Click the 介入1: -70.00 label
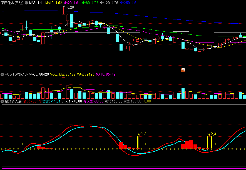The image size is (246, 170). [x=72, y=101]
